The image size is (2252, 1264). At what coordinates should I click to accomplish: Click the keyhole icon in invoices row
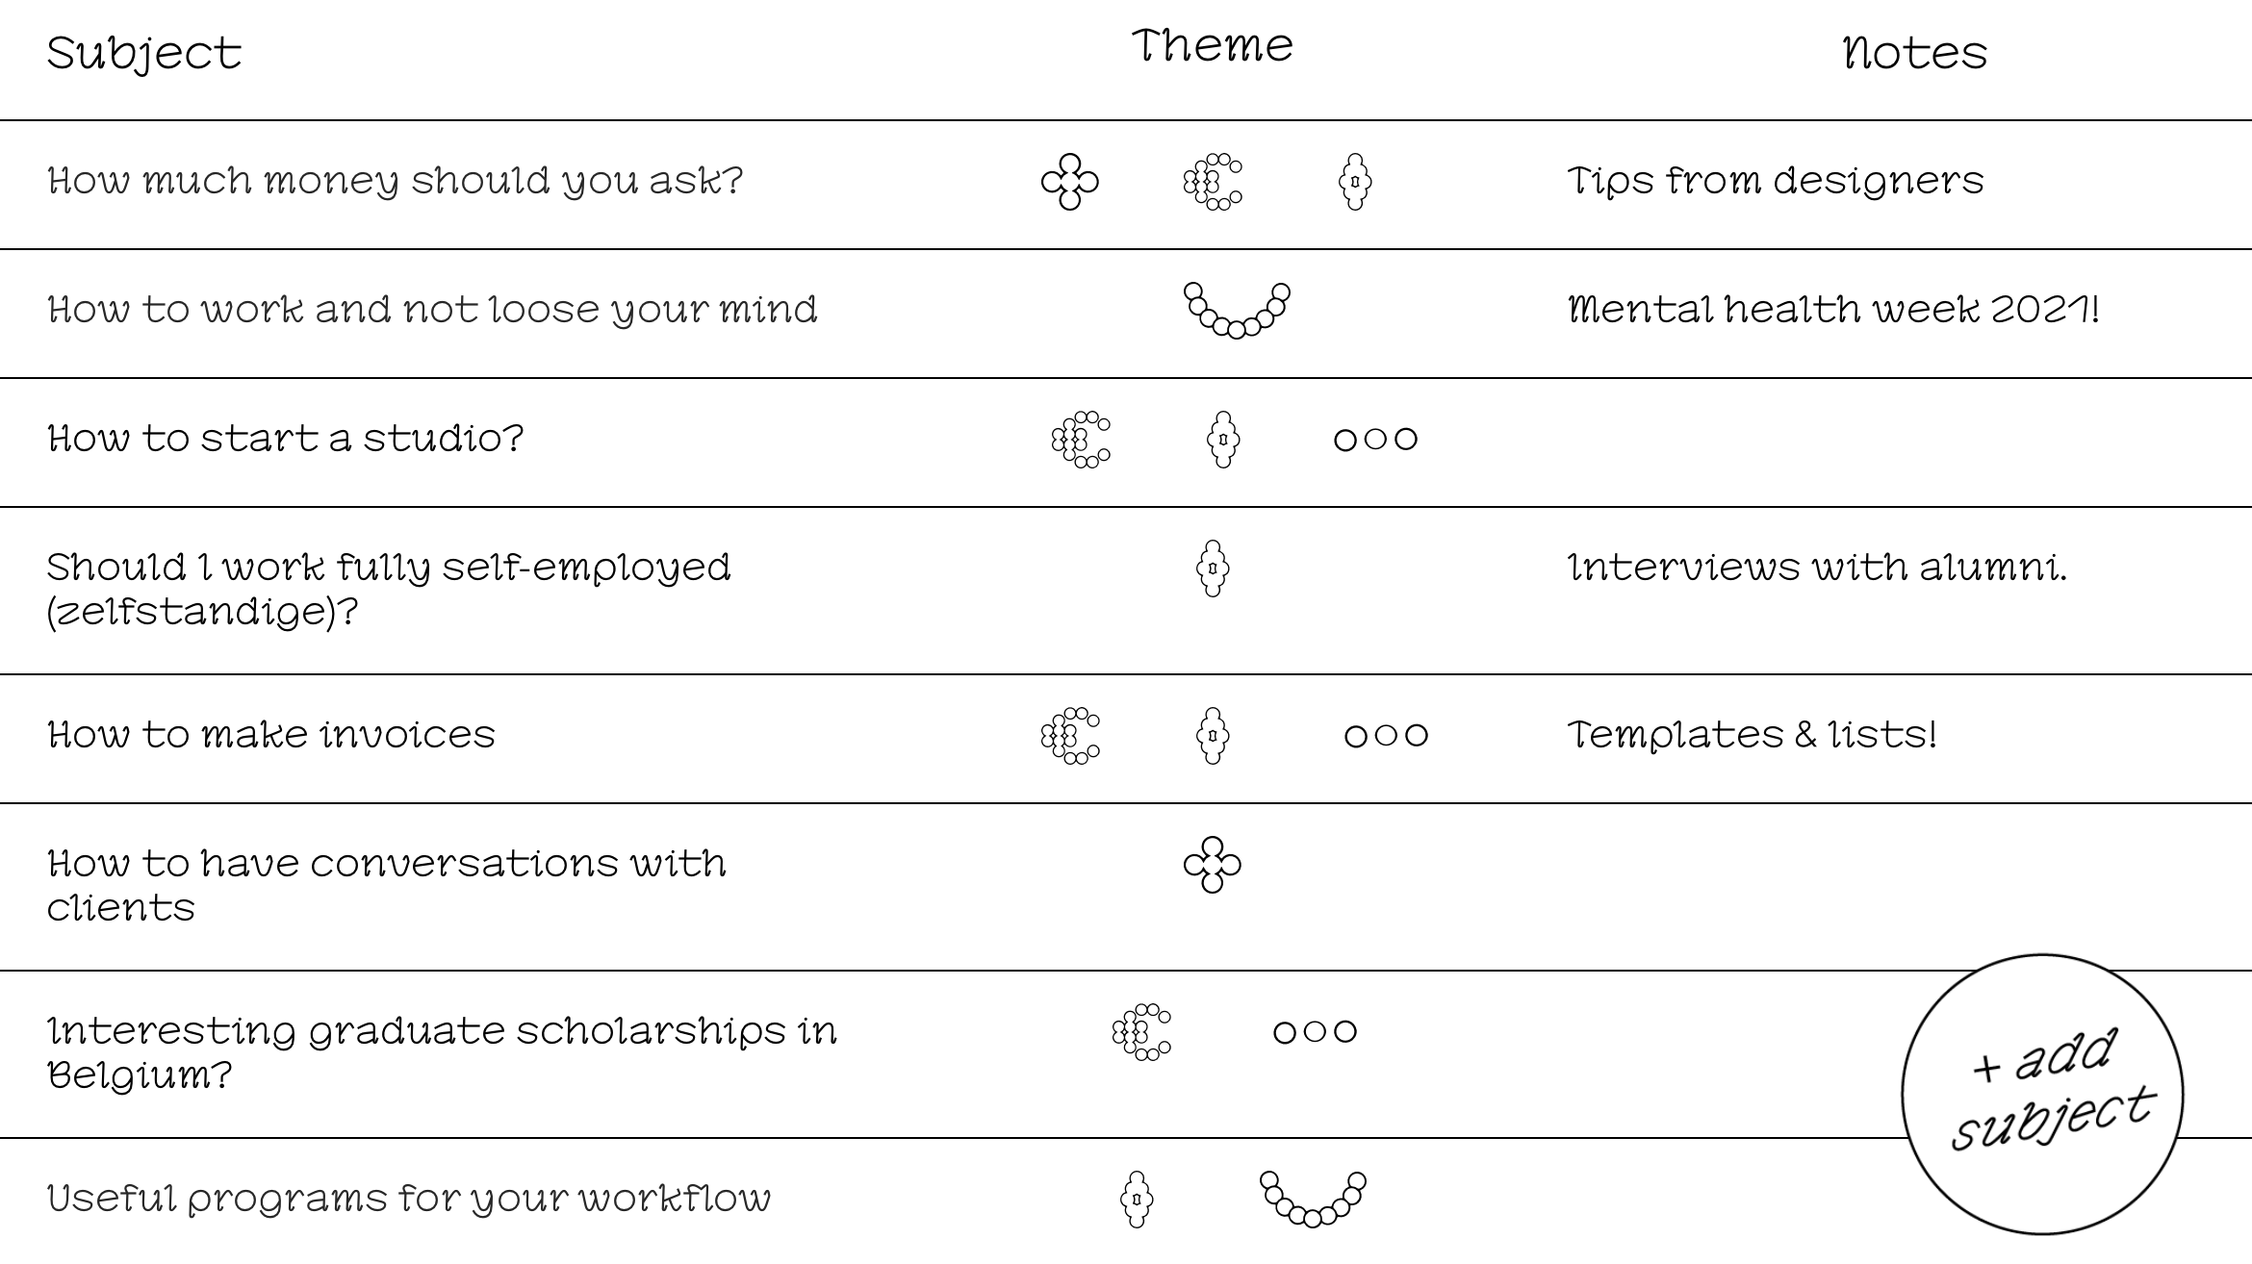click(1212, 736)
